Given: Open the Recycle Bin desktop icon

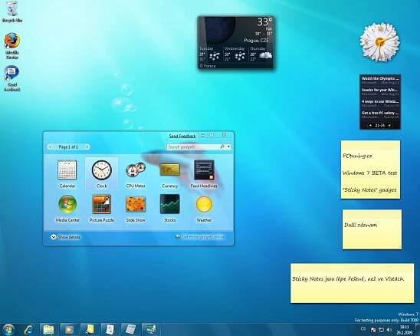Looking at the screenshot, I should pos(11,12).
